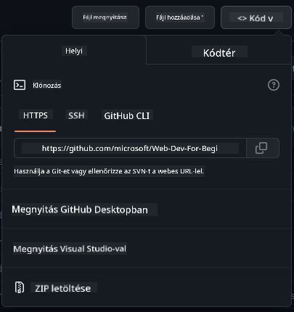Select the HTTPS clone option

tap(36, 115)
